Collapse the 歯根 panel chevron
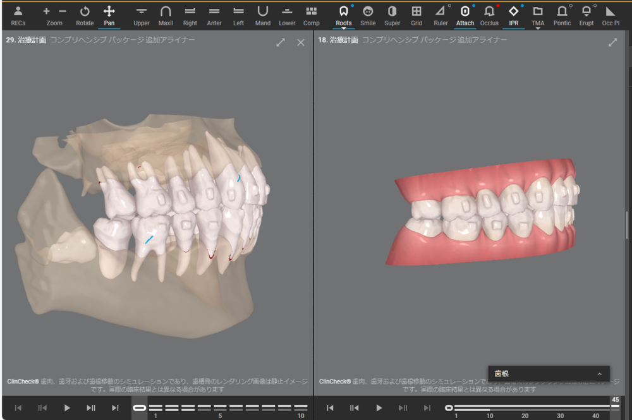Screen dimensions: 632x420 point(599,374)
